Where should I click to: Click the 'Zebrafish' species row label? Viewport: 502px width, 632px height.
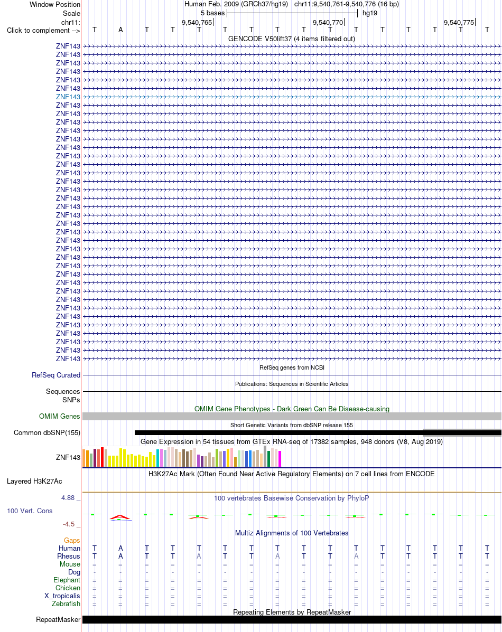pos(66,604)
